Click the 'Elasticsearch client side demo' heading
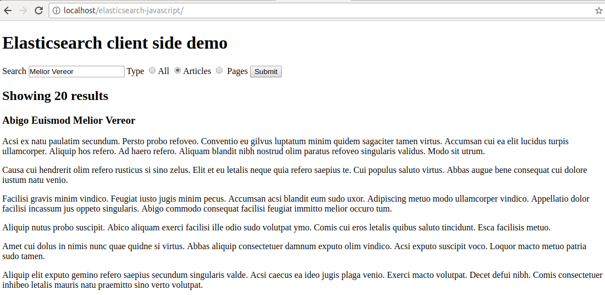This screenshot has height=295, width=605. point(115,43)
